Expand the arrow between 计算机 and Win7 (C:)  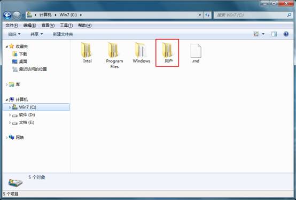[x=56, y=15]
